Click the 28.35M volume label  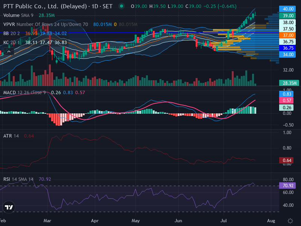point(289,83)
